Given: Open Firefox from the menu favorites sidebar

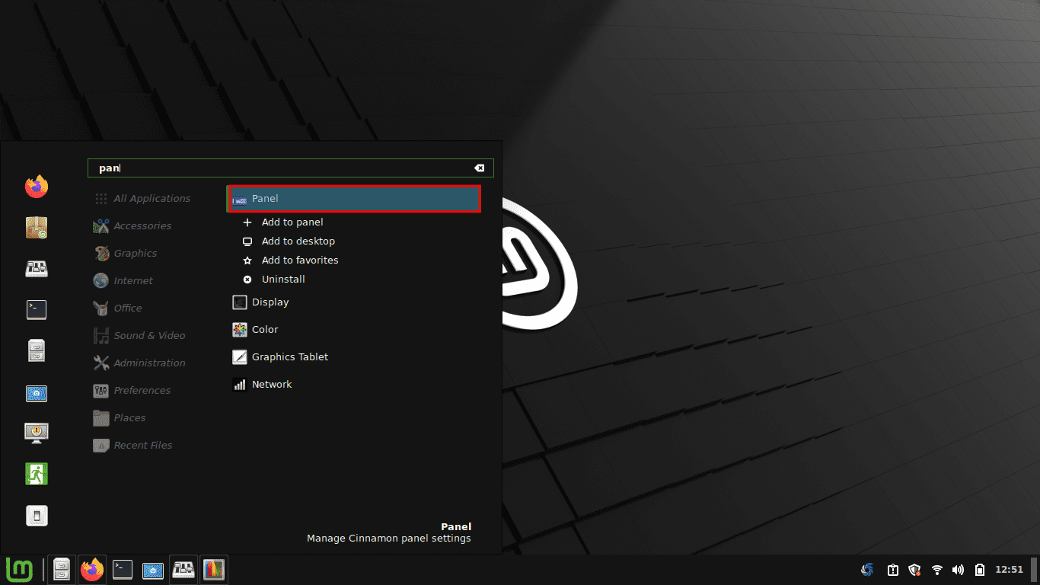Looking at the screenshot, I should (36, 187).
